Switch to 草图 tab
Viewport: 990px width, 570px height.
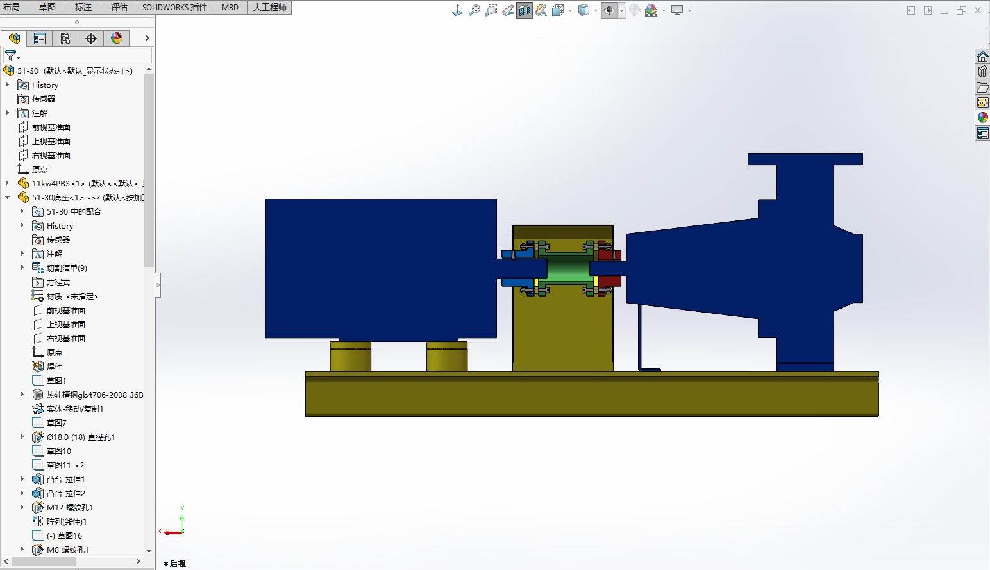click(x=47, y=7)
